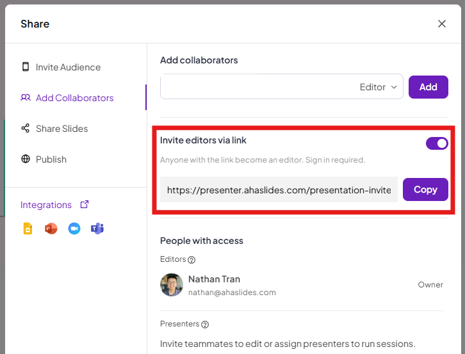This screenshot has height=354, width=465.
Task: Click the Editors help question icon
Action: [192, 260]
